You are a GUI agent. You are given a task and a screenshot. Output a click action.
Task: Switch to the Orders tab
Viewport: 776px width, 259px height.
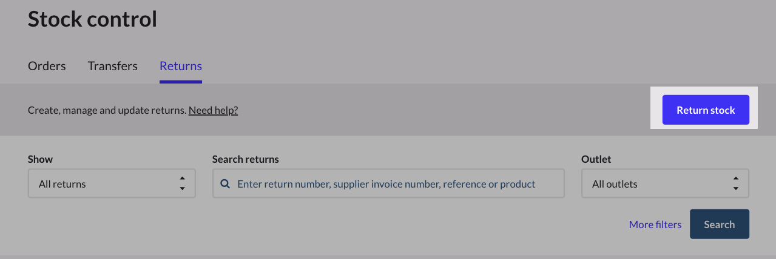click(x=47, y=66)
